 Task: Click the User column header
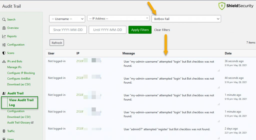[x=51, y=53]
